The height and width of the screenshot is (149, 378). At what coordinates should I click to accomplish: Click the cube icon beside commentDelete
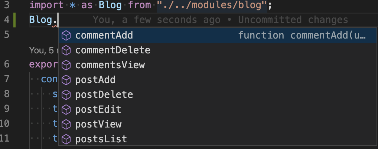point(66,50)
